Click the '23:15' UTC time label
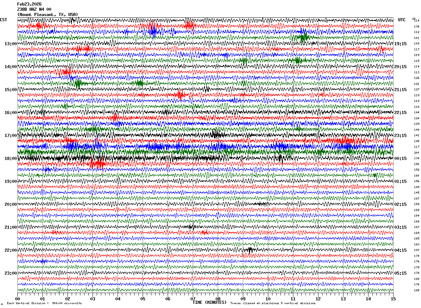The height and width of the screenshot is (308, 421). click(400, 136)
